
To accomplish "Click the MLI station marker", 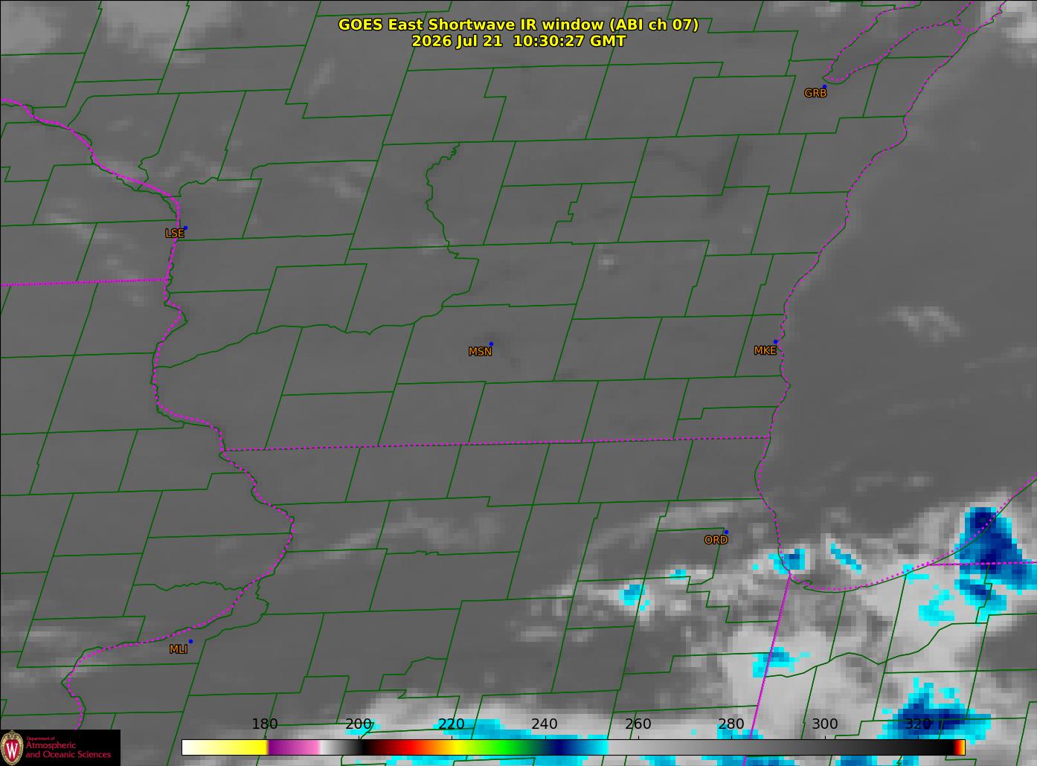I will [190, 641].
